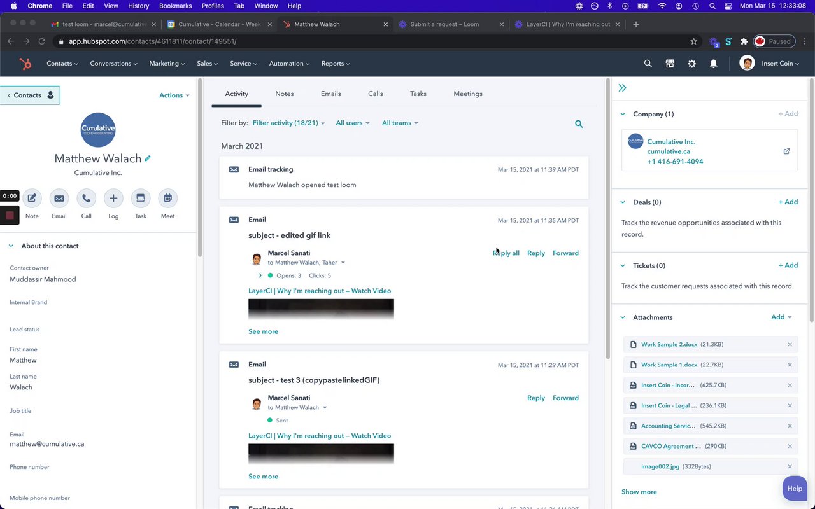Click the HubSpot sprocket logo

click(x=25, y=64)
